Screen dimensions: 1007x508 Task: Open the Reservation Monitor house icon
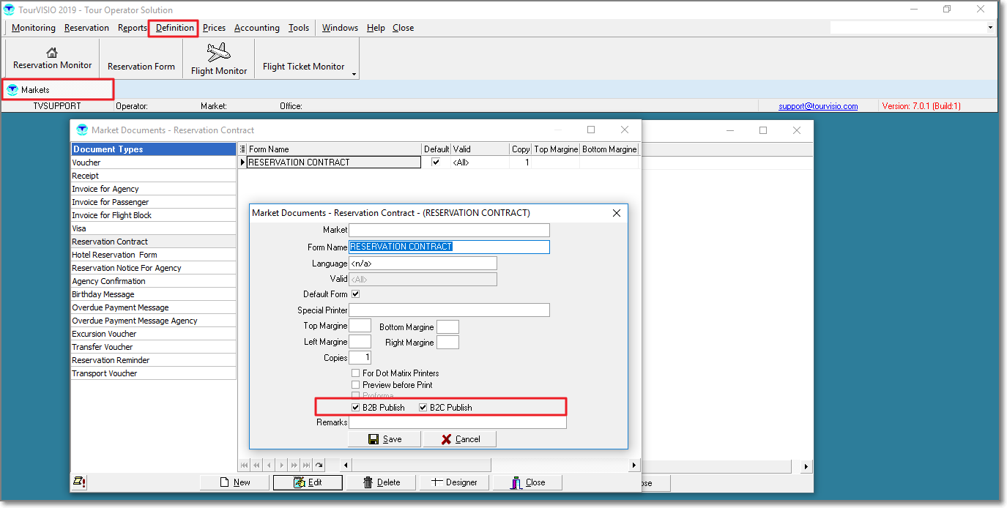52,53
